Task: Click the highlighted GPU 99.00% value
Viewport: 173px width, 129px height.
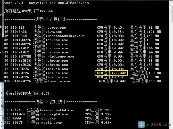Action: click(x=111, y=73)
